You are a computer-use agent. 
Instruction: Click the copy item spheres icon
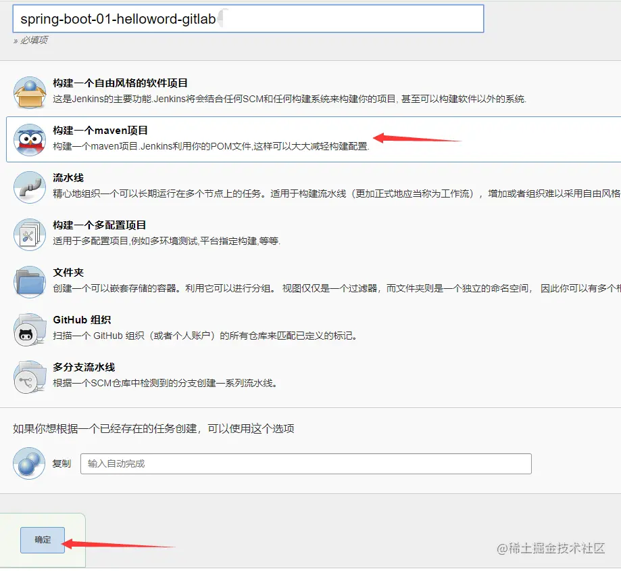coord(29,463)
